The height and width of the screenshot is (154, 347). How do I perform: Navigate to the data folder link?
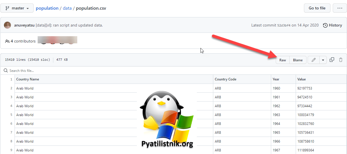coord(67,8)
